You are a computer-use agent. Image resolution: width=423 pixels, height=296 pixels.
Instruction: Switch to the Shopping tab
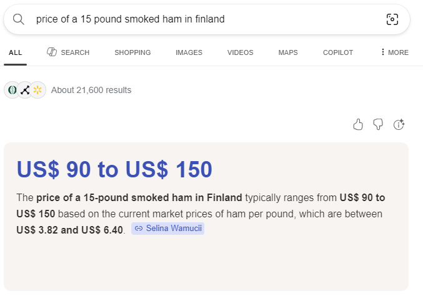[132, 52]
